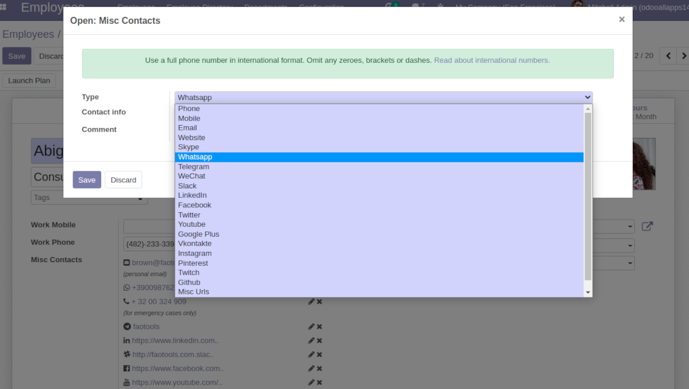This screenshot has height=389, width=689.
Task: Choose Email in the Type dropdown
Action: click(x=379, y=128)
